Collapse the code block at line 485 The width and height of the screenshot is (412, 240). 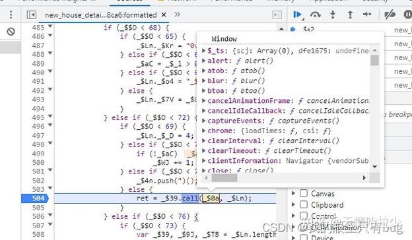click(50, 26)
